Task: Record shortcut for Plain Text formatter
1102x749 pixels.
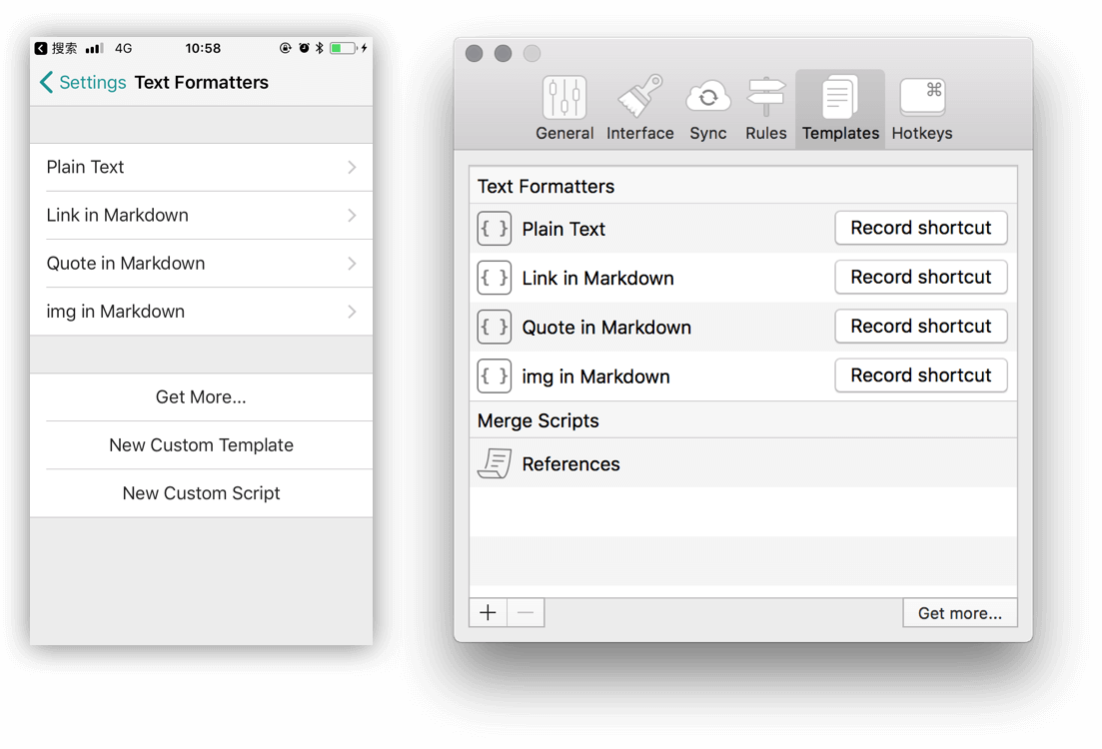Action: click(920, 228)
